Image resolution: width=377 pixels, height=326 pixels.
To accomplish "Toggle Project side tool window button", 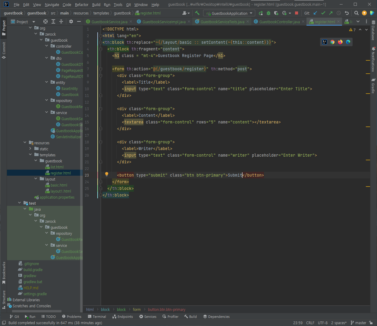I will pos(4,28).
